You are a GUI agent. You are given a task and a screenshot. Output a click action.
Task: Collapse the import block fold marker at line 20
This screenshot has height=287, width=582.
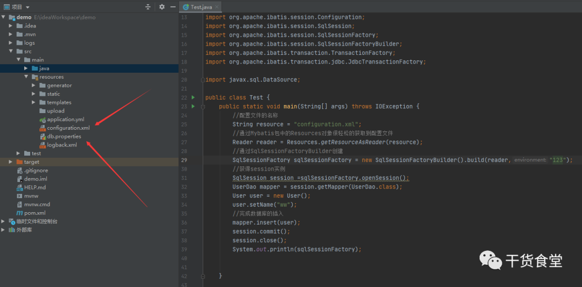click(202, 80)
